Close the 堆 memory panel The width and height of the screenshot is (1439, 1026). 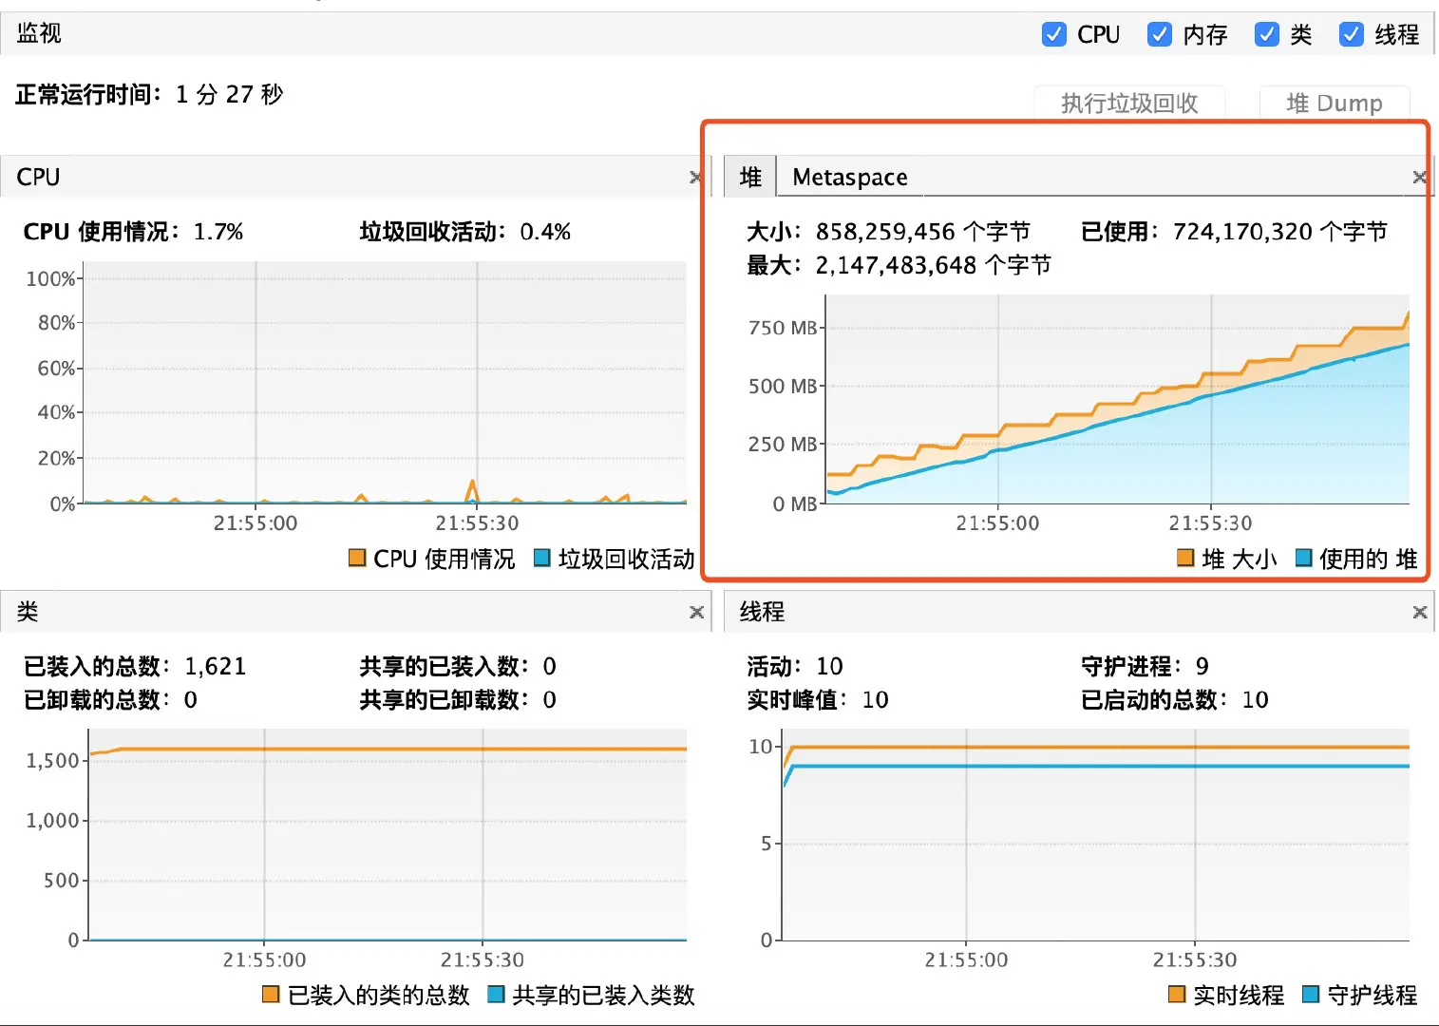[x=1420, y=178]
